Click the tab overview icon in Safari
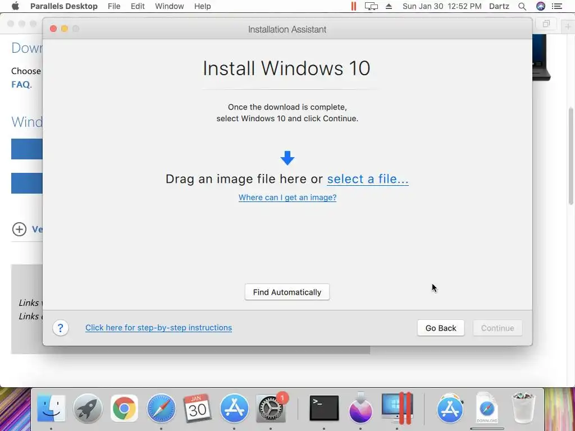Image resolution: width=575 pixels, height=431 pixels. tap(546, 24)
